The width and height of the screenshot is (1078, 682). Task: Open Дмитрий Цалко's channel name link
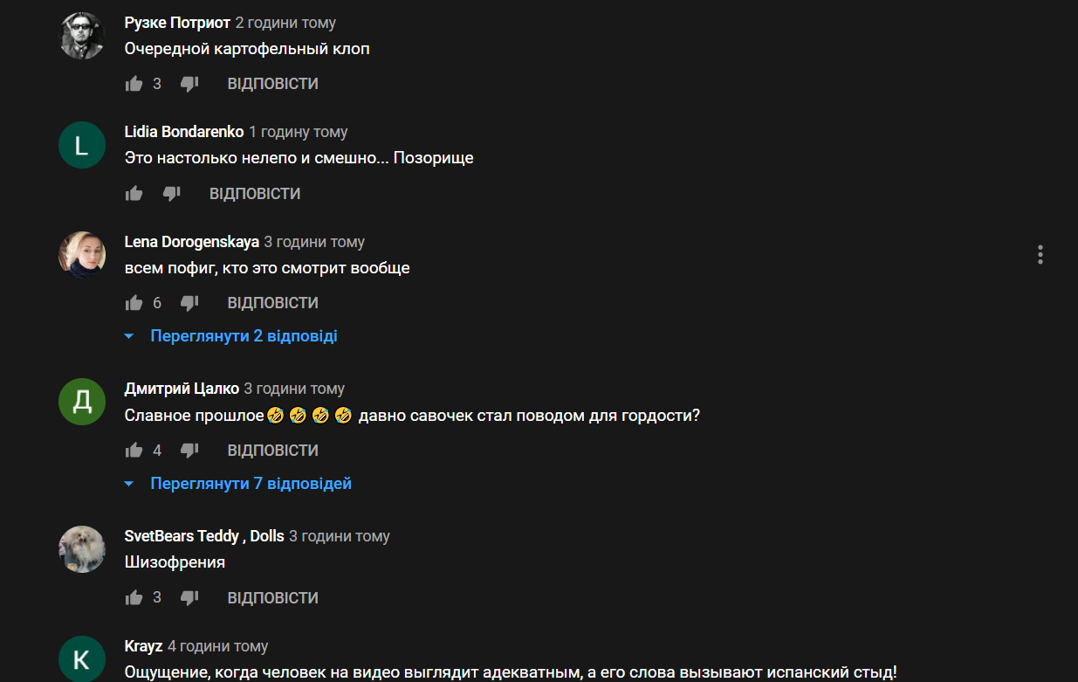pos(182,389)
